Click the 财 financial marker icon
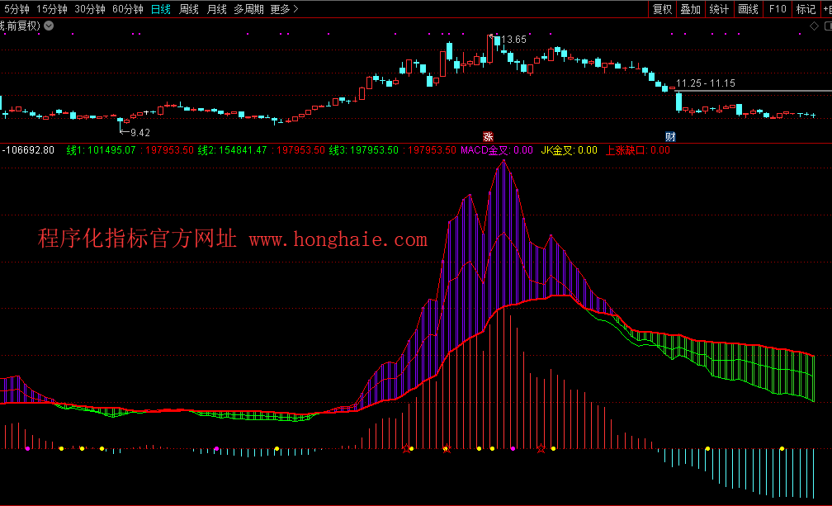The image size is (832, 506). pyautogui.click(x=671, y=136)
